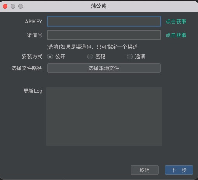Click the 安装方式 label
The width and height of the screenshot is (198, 180).
(32, 57)
